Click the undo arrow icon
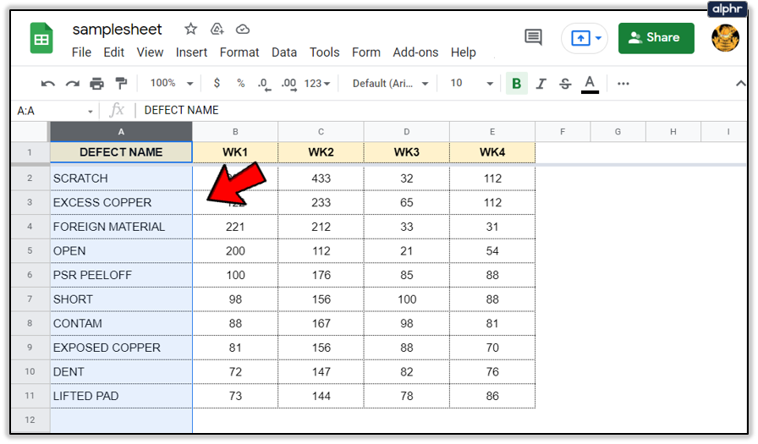This screenshot has width=758, height=444. (48, 84)
